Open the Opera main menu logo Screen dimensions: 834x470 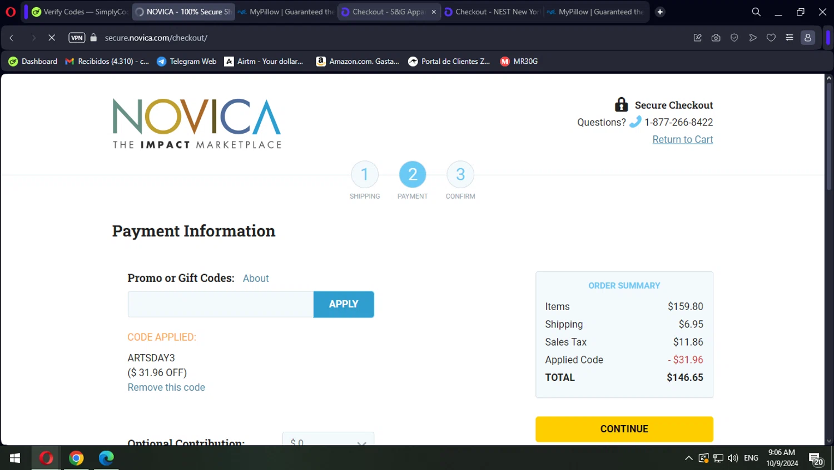tap(11, 12)
